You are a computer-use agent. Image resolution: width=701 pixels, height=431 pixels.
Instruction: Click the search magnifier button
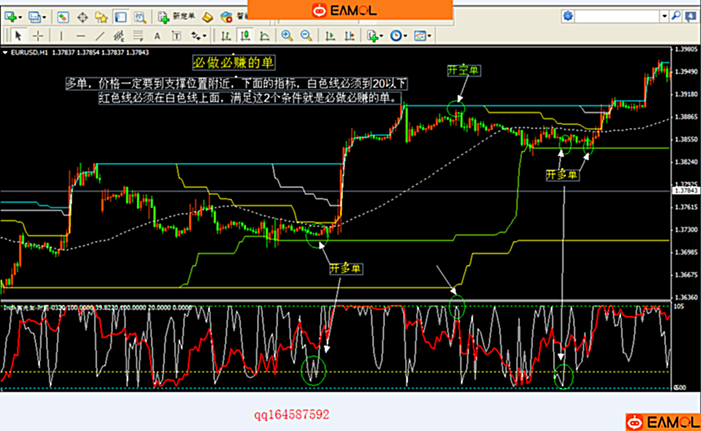click(676, 16)
